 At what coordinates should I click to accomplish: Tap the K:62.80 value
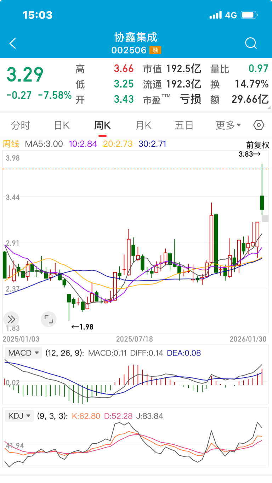[86, 416]
